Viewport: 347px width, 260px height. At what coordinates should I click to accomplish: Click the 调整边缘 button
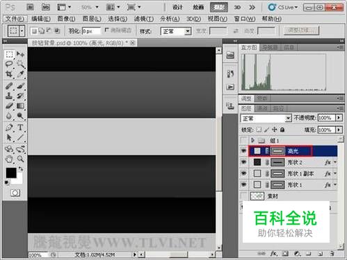point(301,31)
